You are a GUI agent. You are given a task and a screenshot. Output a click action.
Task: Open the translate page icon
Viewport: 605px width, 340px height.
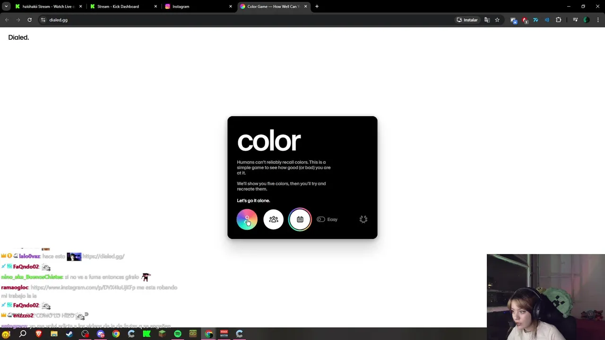(487, 20)
